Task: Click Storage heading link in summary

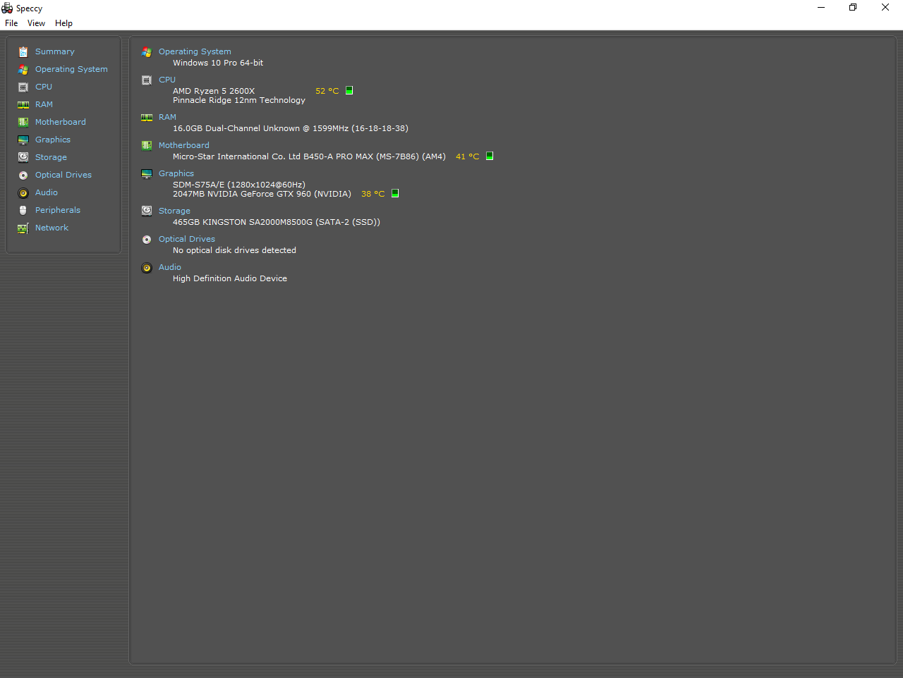Action: click(174, 211)
